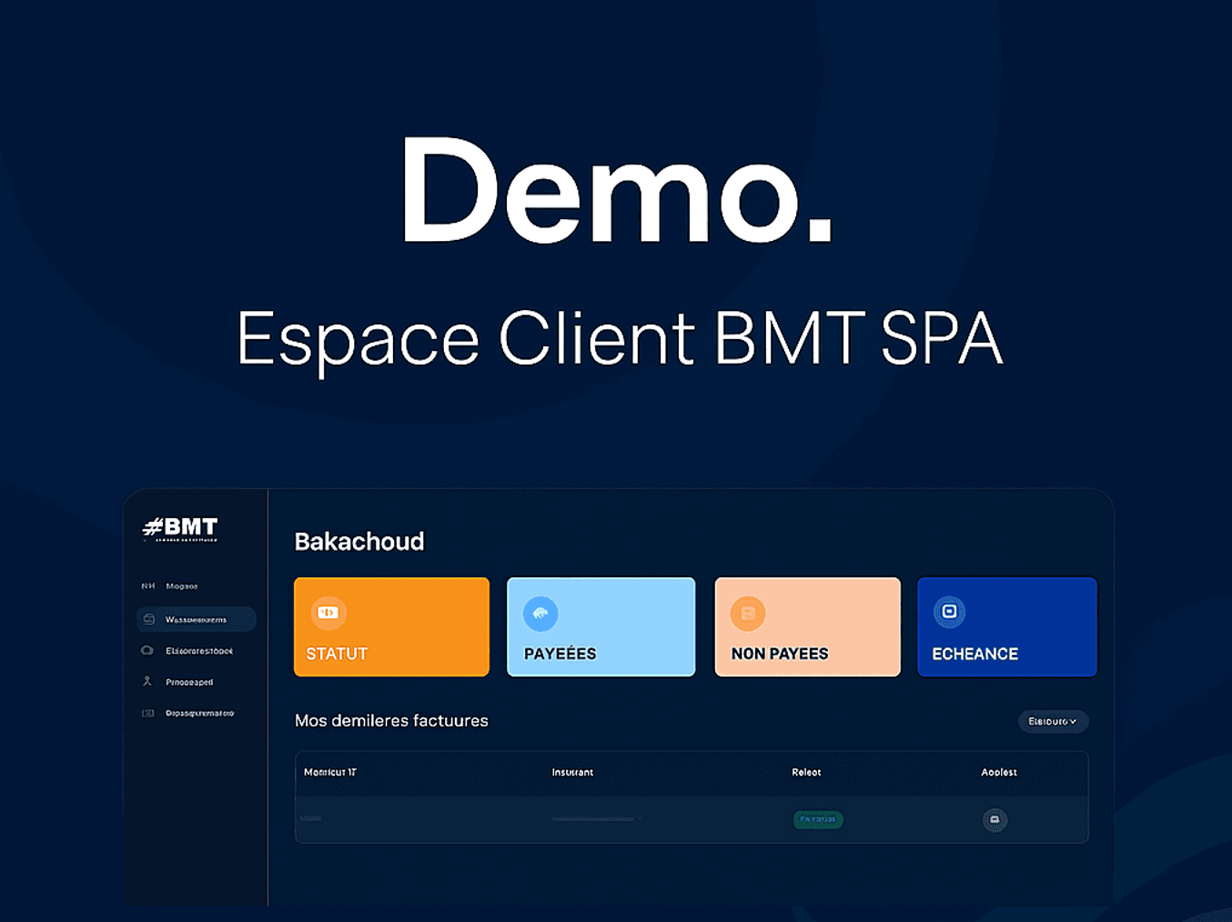Click the orange circle icon in NON PAYEES card
The width and height of the screenshot is (1232, 922).
pos(748,614)
